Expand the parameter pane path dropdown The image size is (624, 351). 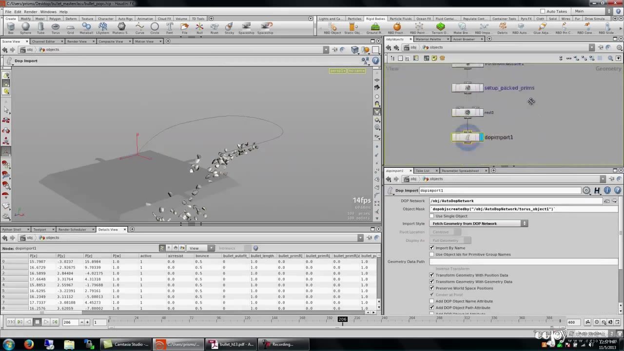point(603,179)
